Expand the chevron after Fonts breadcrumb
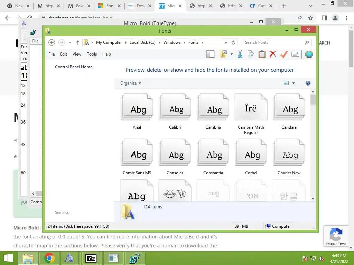This screenshot has height=265, width=354. pyautogui.click(x=202, y=42)
